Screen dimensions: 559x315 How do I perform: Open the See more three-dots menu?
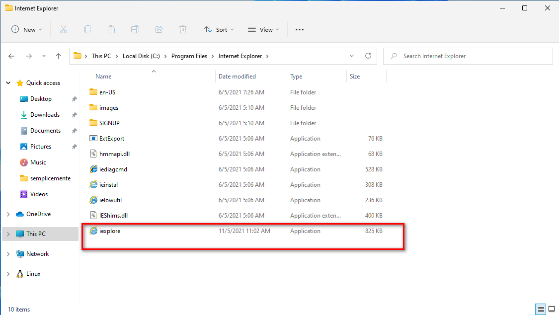[300, 30]
